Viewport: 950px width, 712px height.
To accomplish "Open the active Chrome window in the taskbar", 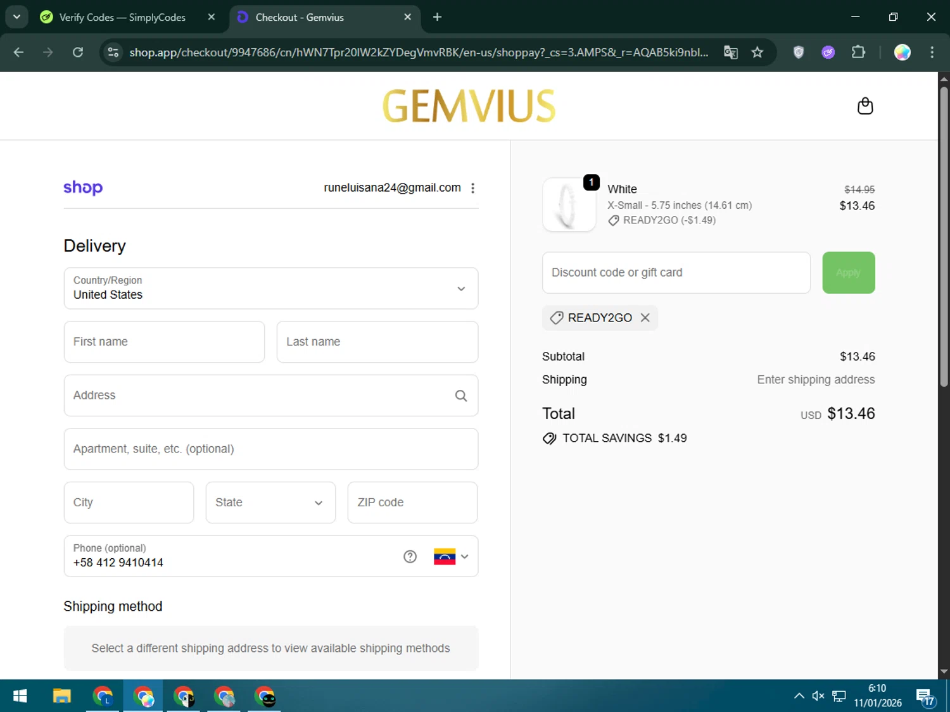I will point(143,696).
